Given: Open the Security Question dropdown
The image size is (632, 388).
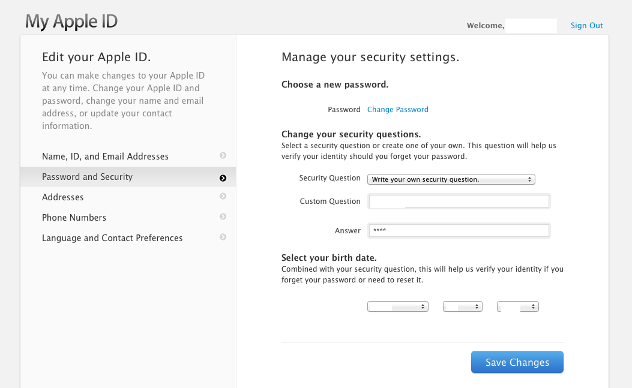Looking at the screenshot, I should pos(451,179).
